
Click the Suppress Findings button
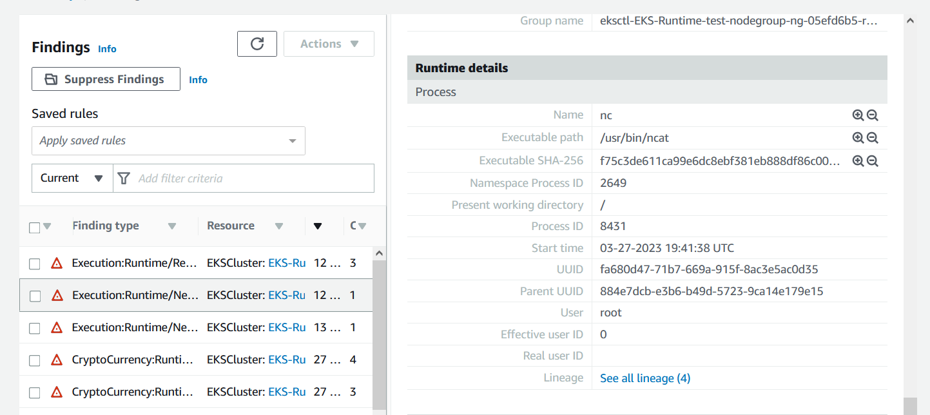pyautogui.click(x=106, y=79)
